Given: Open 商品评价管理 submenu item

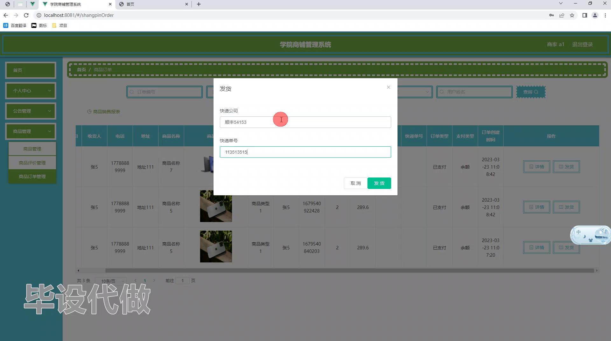Looking at the screenshot, I should [32, 163].
